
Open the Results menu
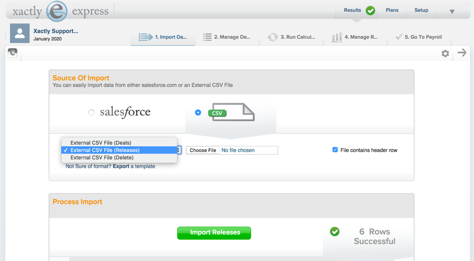[x=352, y=10]
